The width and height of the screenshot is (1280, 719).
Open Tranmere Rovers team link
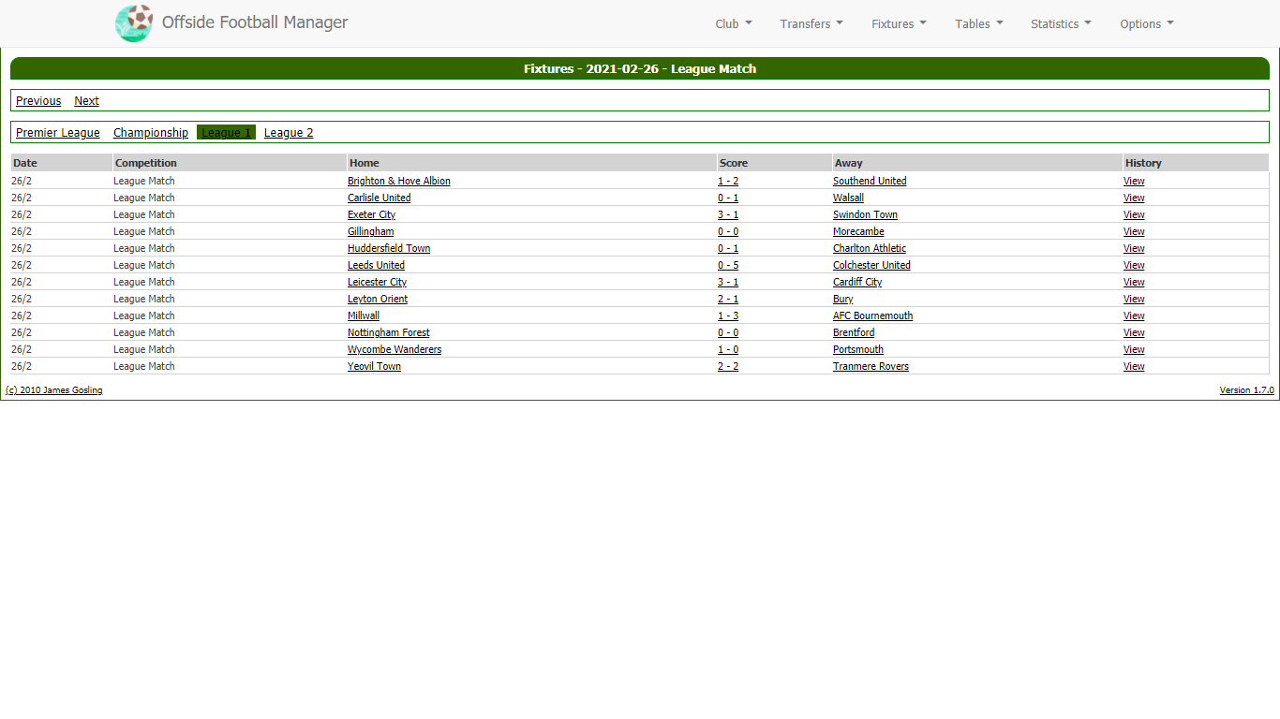tap(871, 367)
